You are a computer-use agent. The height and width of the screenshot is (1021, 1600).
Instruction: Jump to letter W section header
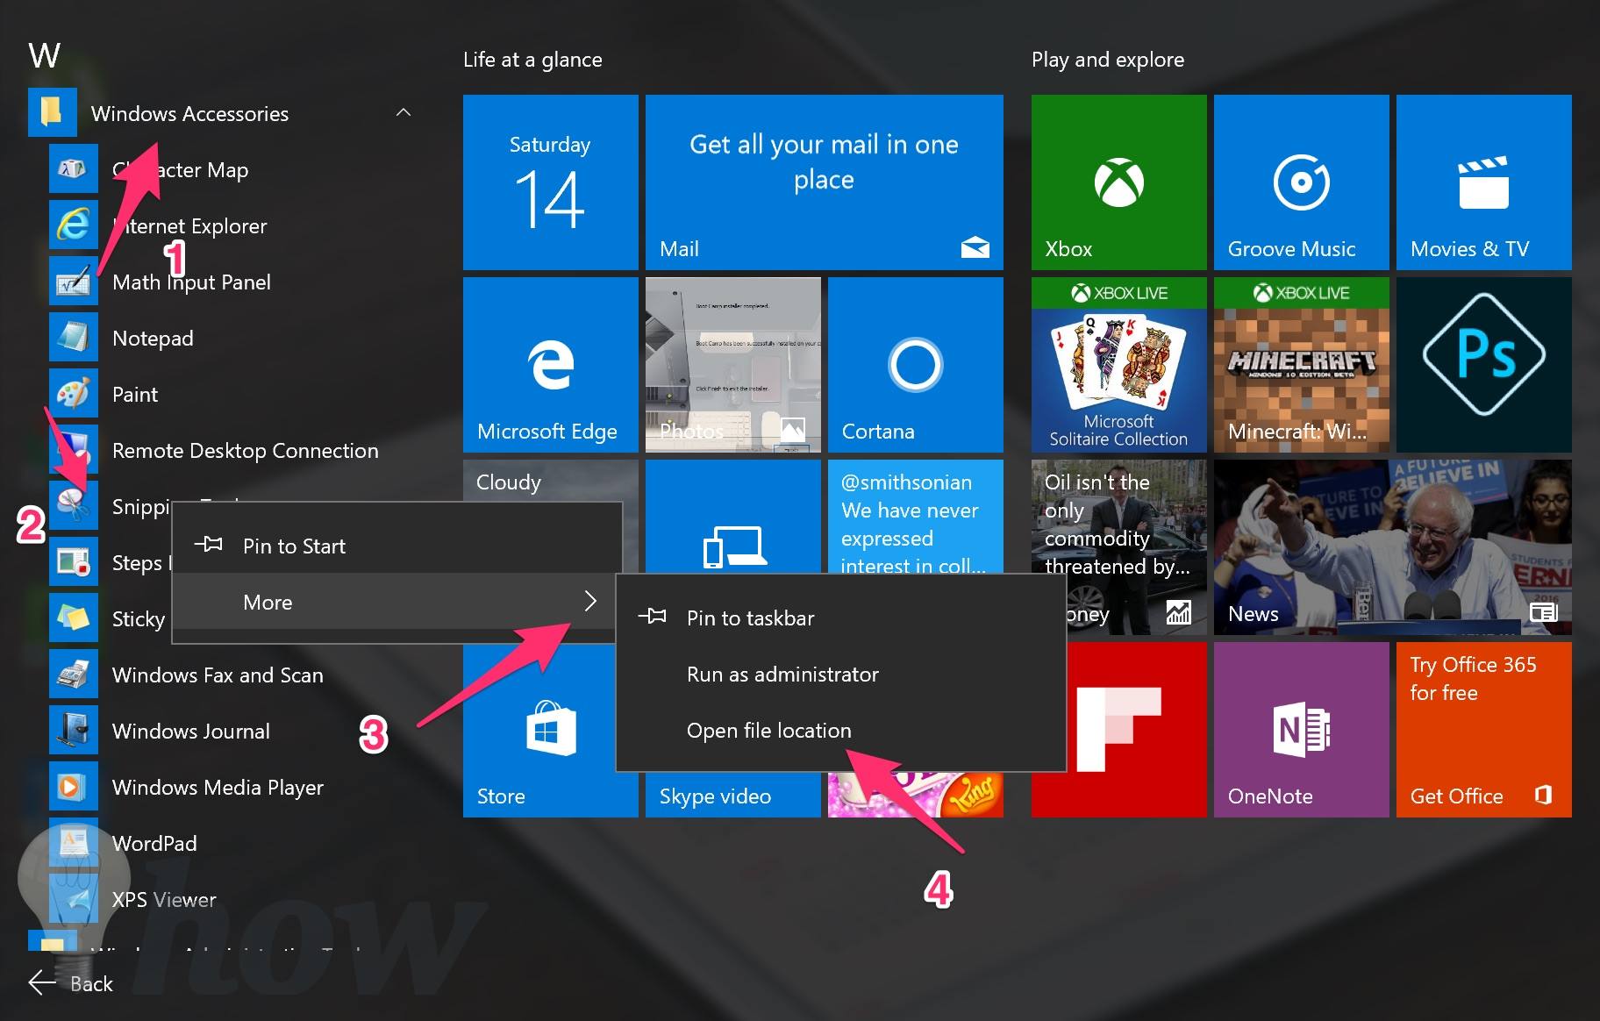45,56
